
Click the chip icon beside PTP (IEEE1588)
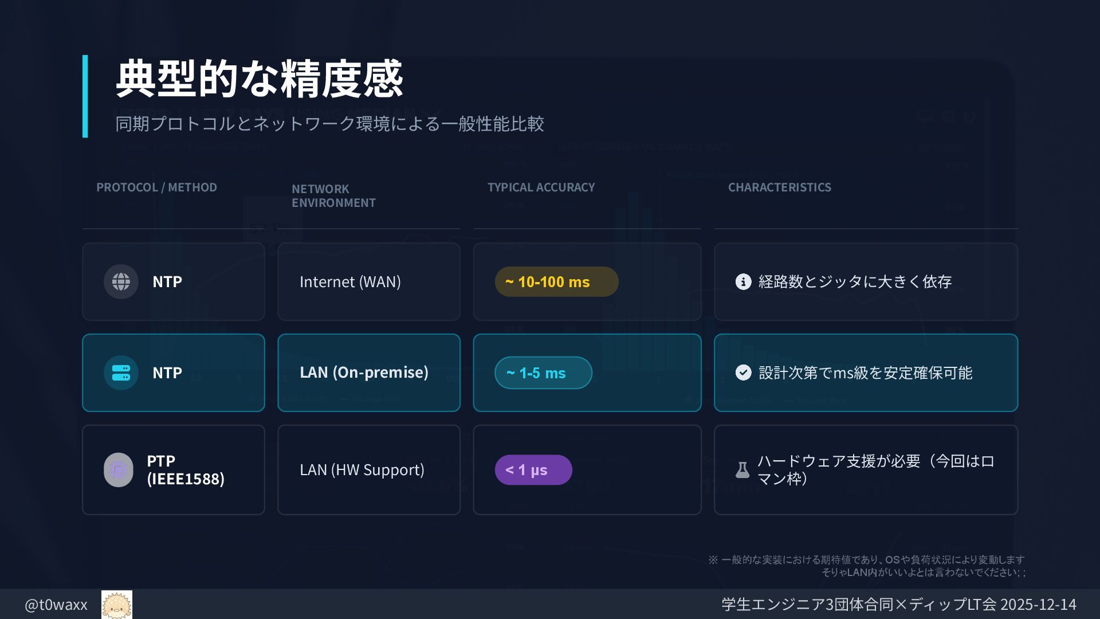coord(119,470)
